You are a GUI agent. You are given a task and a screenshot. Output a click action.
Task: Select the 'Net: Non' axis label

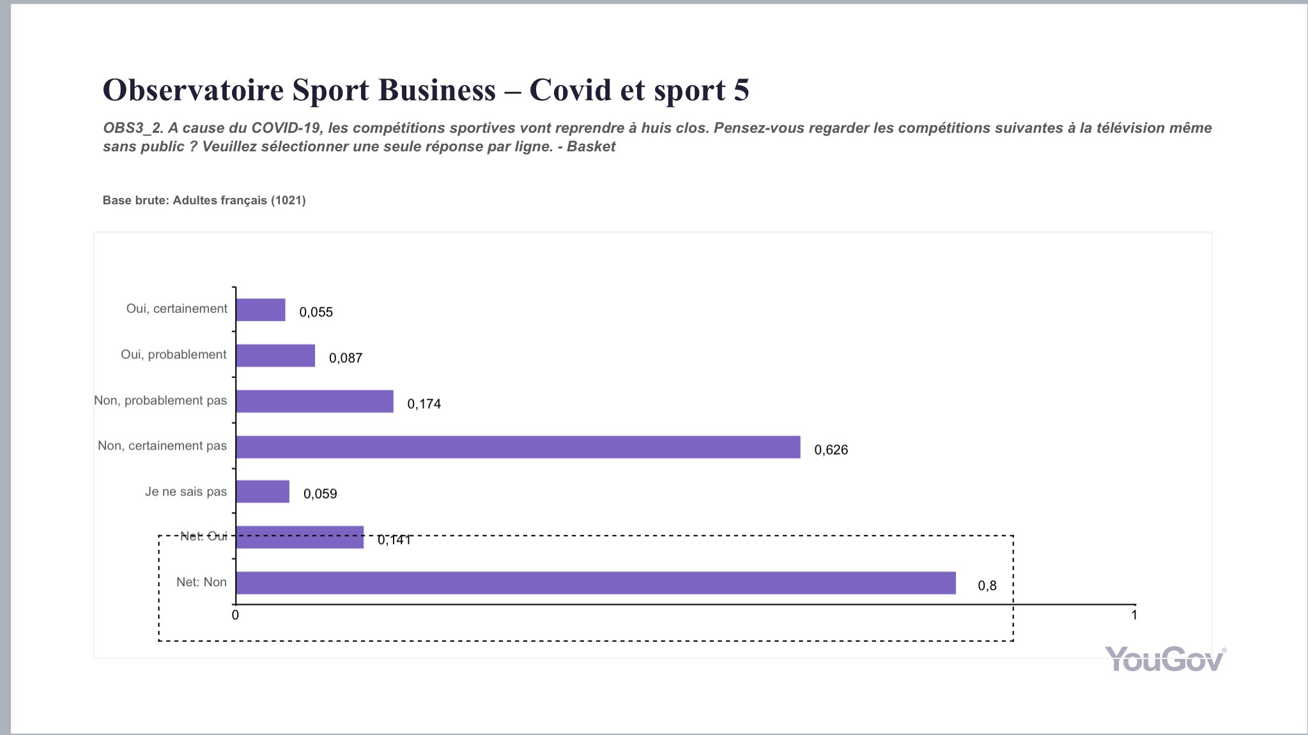(x=201, y=582)
